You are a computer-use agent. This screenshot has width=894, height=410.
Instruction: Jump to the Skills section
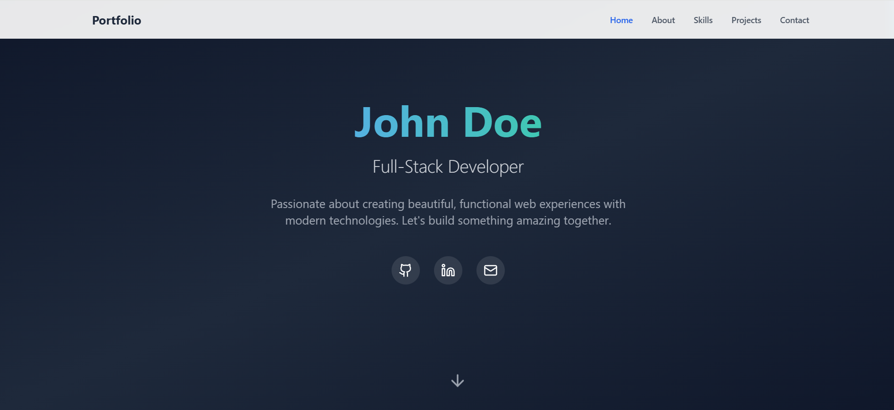pos(702,20)
